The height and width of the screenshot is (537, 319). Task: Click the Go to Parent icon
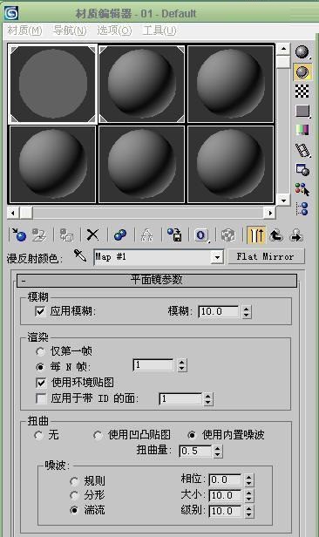click(276, 235)
